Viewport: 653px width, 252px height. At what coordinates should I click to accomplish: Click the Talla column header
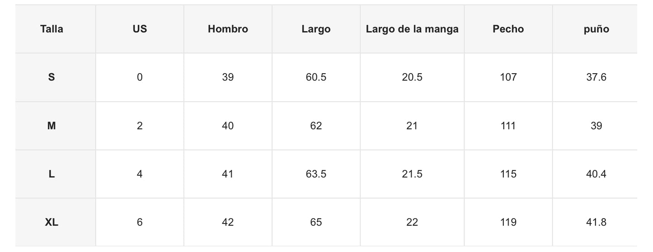[52, 29]
